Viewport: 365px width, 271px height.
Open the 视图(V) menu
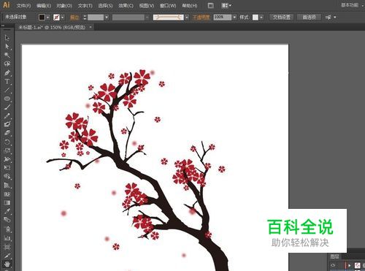(x=147, y=5)
